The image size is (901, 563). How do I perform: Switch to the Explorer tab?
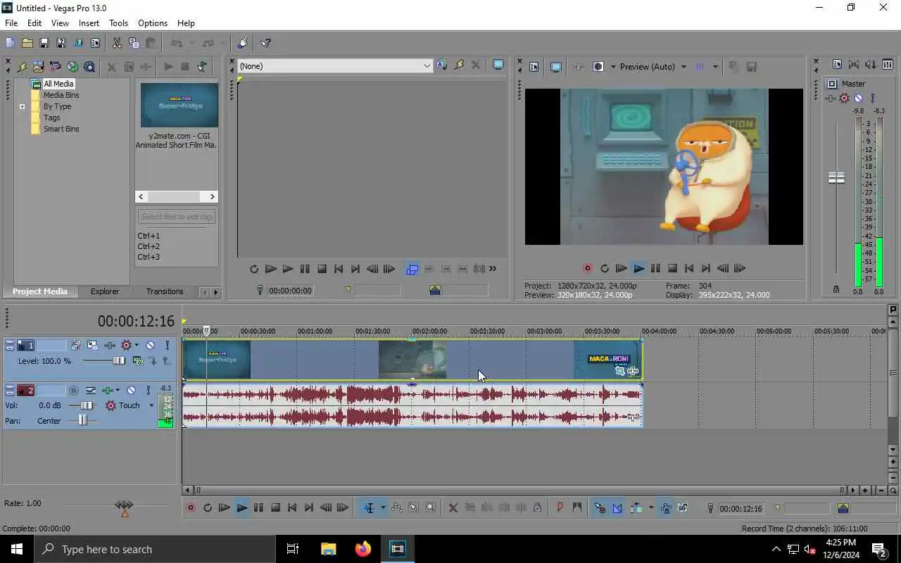[105, 291]
